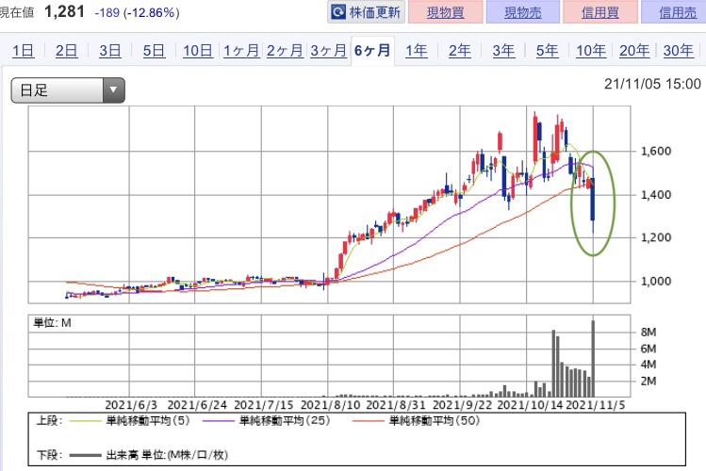Switch chart range to 5日
This screenshot has width=706, height=471.
click(x=154, y=50)
